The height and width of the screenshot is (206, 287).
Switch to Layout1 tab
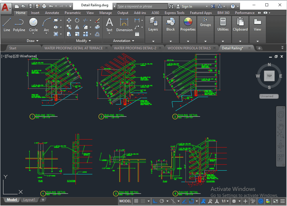29,200
